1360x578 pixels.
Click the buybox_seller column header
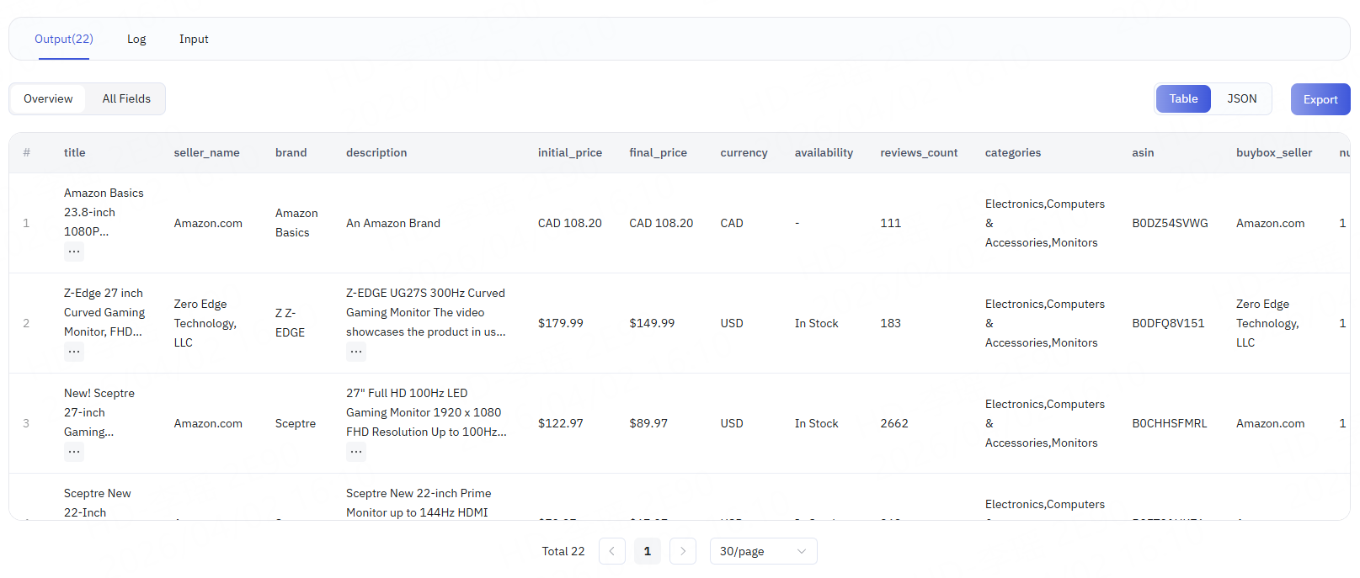tap(1274, 152)
